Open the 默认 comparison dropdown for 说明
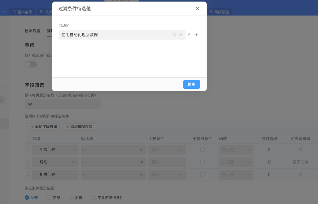This screenshot has width=318, height=204. click(167, 162)
